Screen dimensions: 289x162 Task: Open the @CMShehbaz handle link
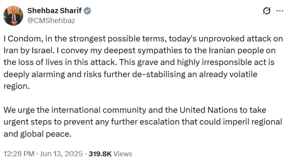click(51, 21)
